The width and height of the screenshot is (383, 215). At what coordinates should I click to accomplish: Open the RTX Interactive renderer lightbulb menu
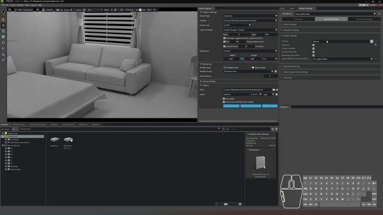tap(16, 10)
